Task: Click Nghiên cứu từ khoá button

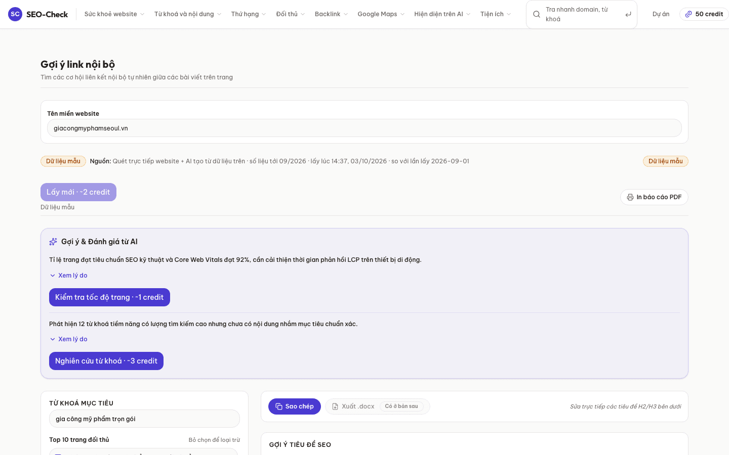Action: [x=106, y=361]
